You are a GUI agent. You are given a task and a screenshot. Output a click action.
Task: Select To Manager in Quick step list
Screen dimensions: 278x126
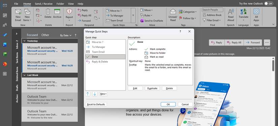click(x=105, y=47)
